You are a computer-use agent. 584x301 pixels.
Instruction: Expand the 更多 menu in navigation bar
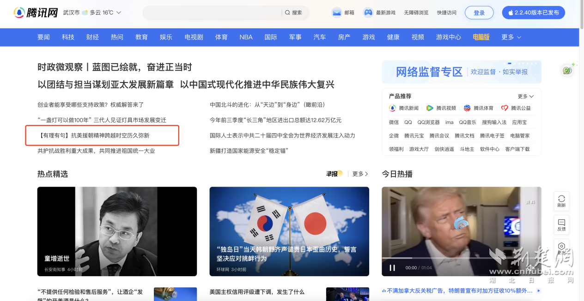pyautogui.click(x=511, y=37)
